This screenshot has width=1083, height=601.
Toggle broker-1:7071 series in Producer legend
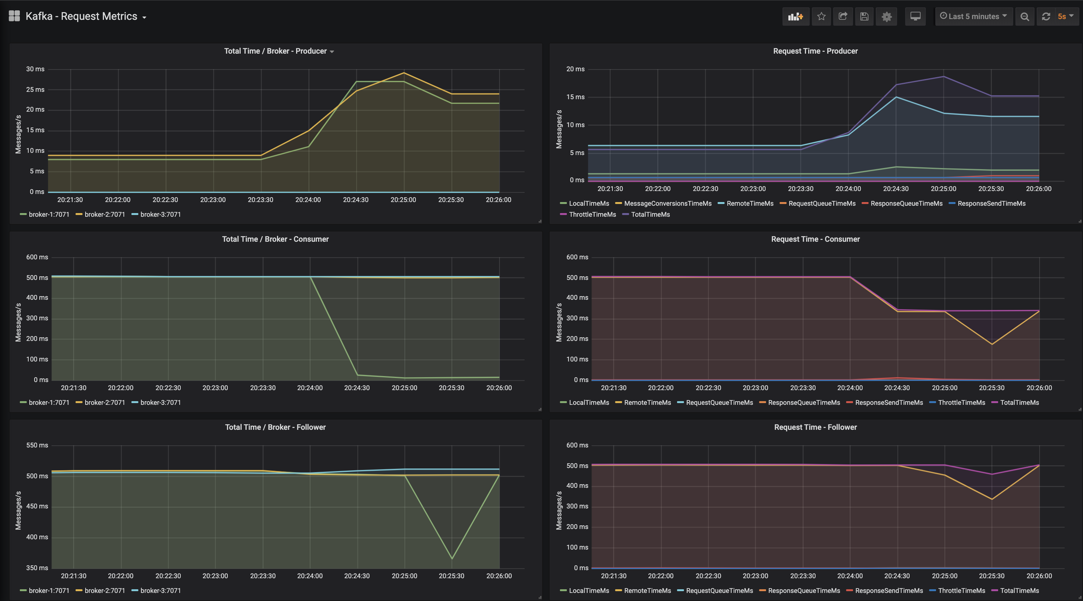click(49, 214)
